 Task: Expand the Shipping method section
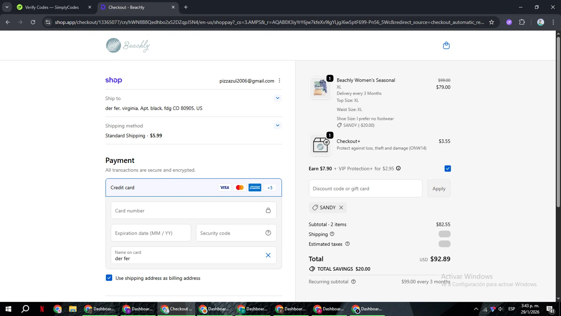pyautogui.click(x=278, y=125)
